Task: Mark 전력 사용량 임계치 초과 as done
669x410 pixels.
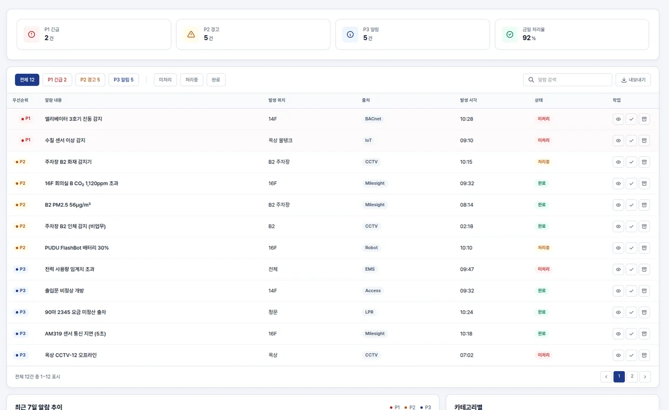Action: [631, 269]
